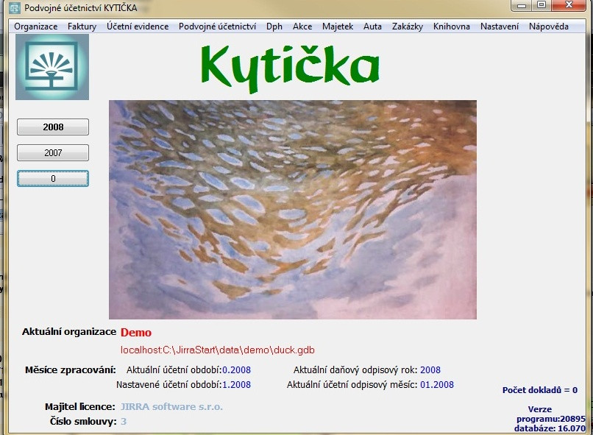Click the watercolor painting image
Screen dimensions: 593x435
[x=293, y=210]
